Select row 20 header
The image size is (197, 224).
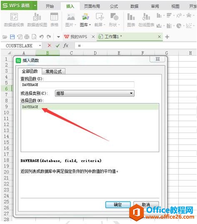(x=6, y=172)
